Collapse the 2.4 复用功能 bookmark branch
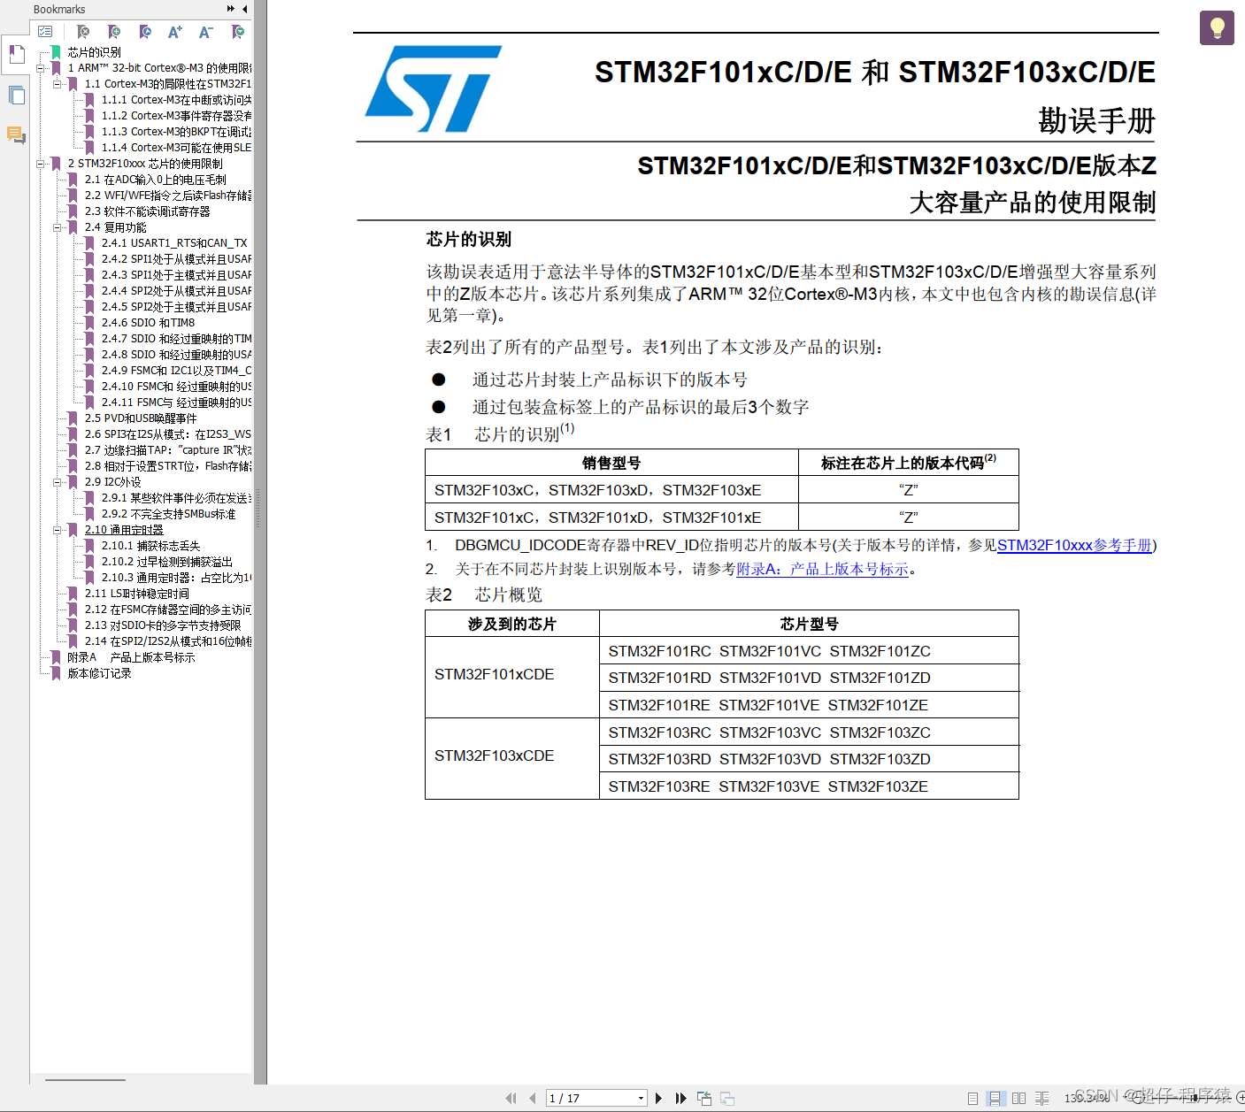 point(58,226)
